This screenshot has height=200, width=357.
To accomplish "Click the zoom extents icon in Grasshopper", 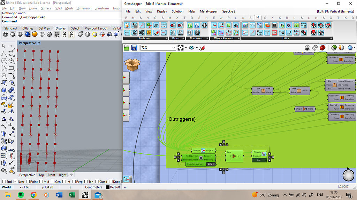I will (x=181, y=48).
